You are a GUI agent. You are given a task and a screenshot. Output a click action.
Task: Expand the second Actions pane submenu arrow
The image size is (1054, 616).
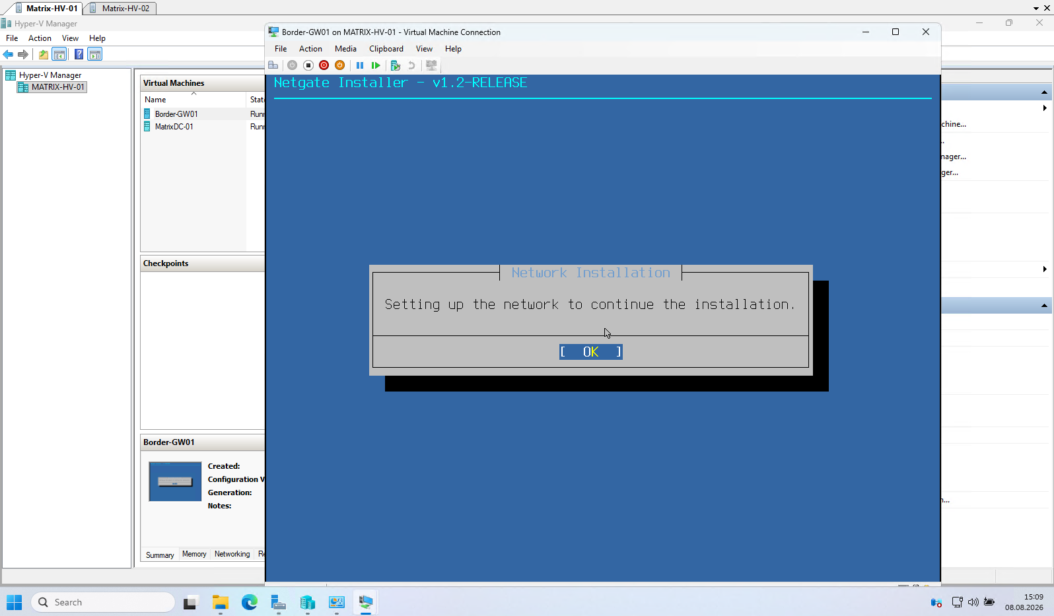[1045, 269]
